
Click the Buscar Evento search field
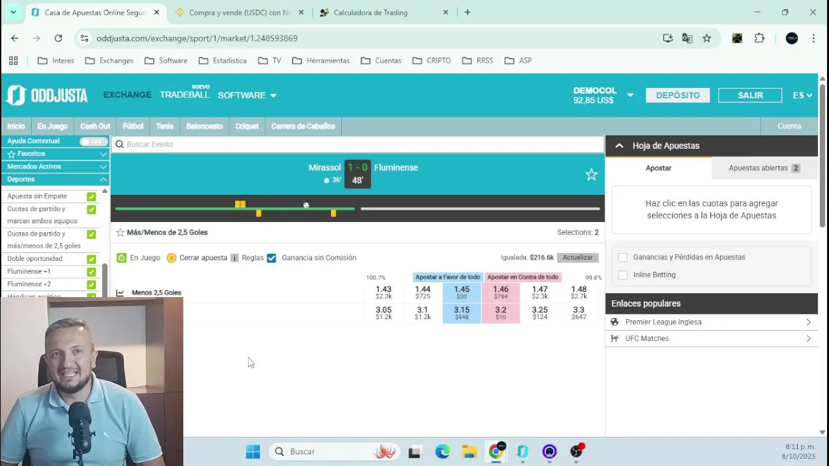[358, 144]
